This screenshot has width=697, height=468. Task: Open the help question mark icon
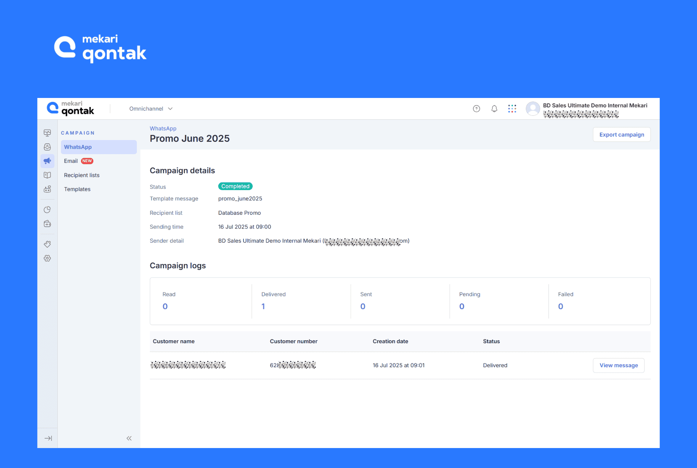(x=476, y=109)
